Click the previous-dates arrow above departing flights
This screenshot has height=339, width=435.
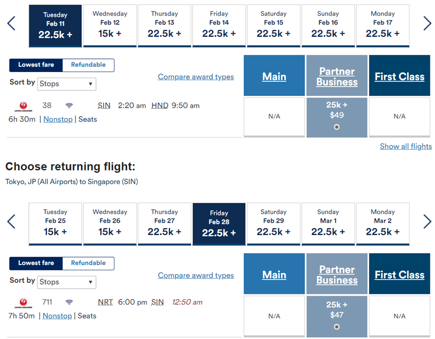[x=11, y=23]
